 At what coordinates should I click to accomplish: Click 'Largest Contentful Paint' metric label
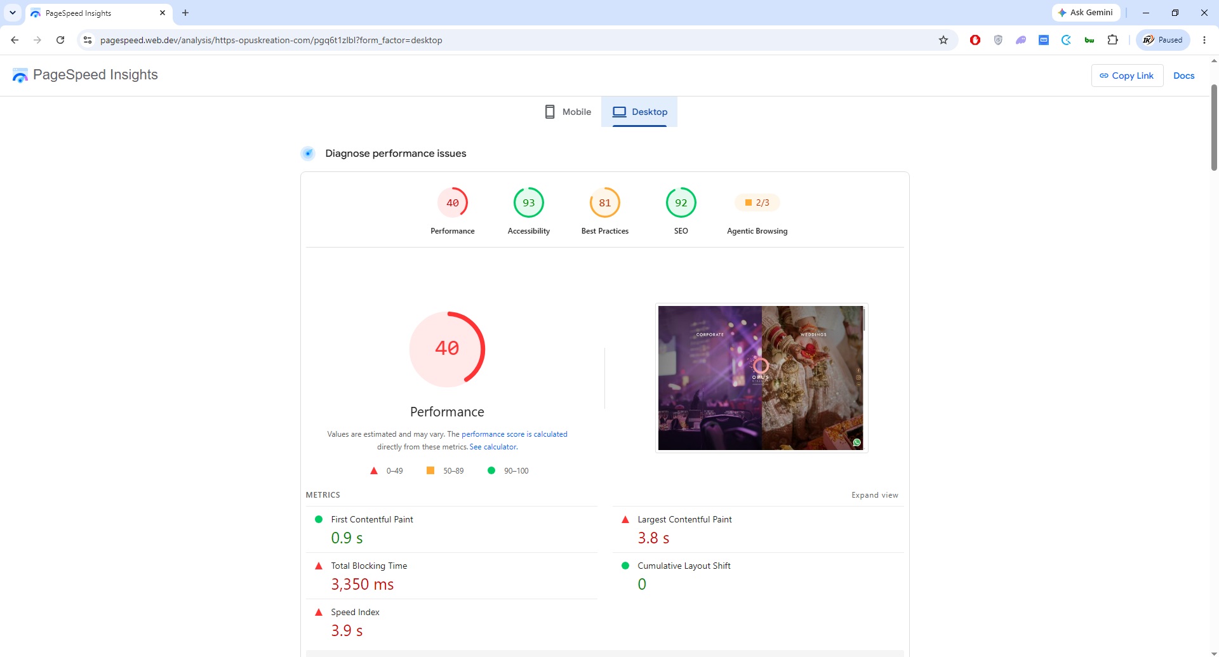(684, 519)
